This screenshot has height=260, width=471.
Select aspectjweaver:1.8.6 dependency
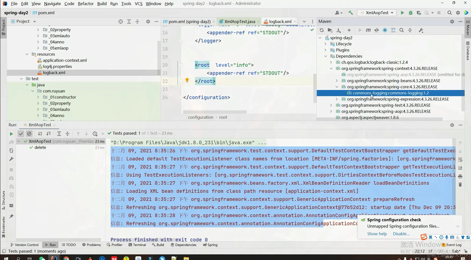[370, 117]
